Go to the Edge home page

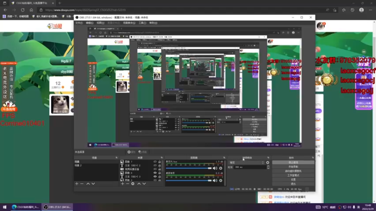[31, 10]
